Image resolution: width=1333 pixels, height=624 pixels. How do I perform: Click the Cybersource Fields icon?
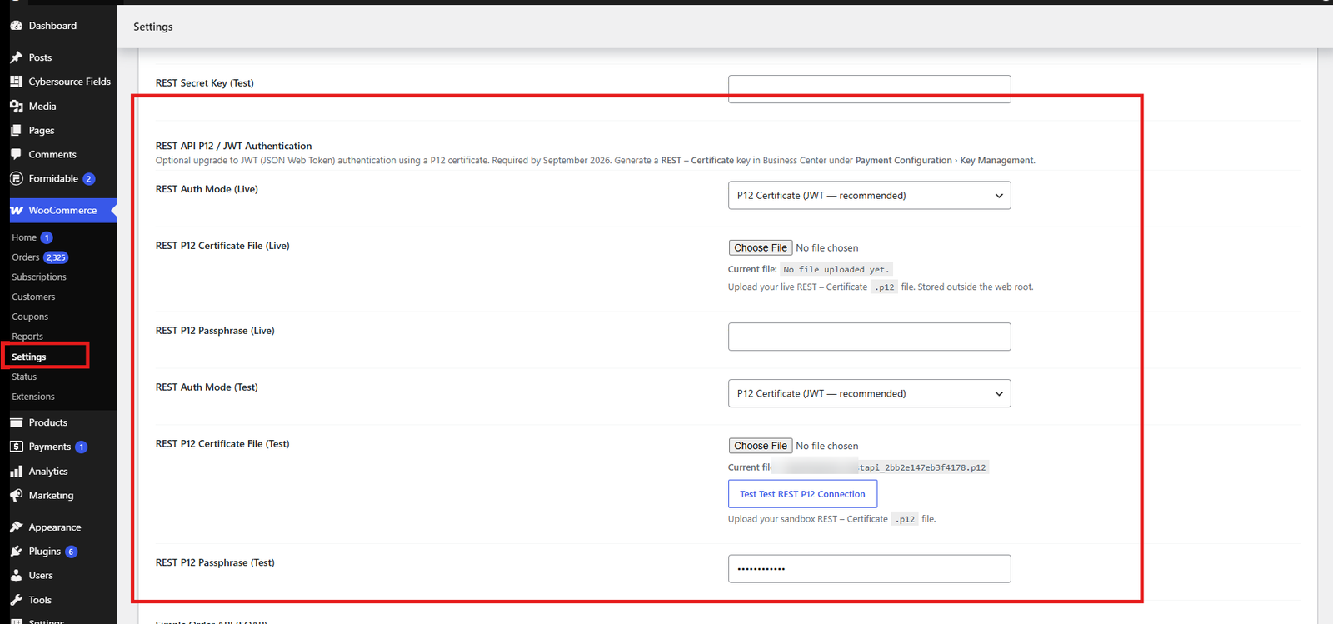[16, 82]
